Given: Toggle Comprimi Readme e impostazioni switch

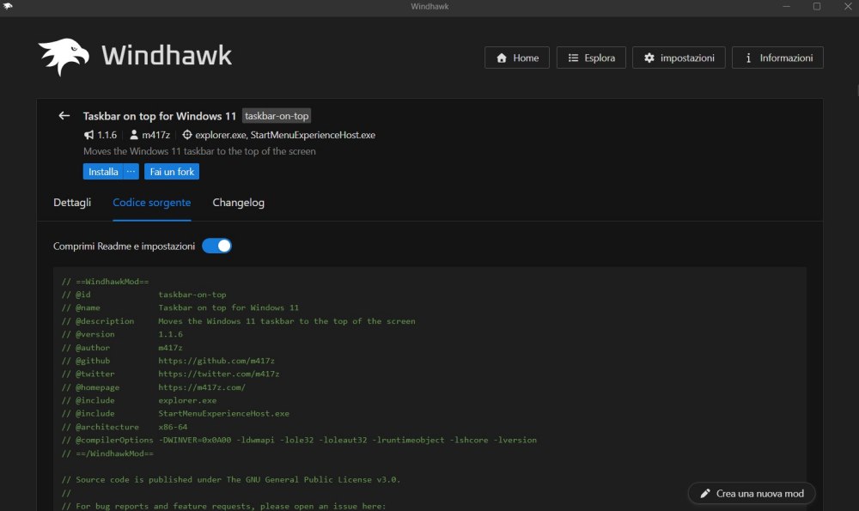Looking at the screenshot, I should [217, 246].
